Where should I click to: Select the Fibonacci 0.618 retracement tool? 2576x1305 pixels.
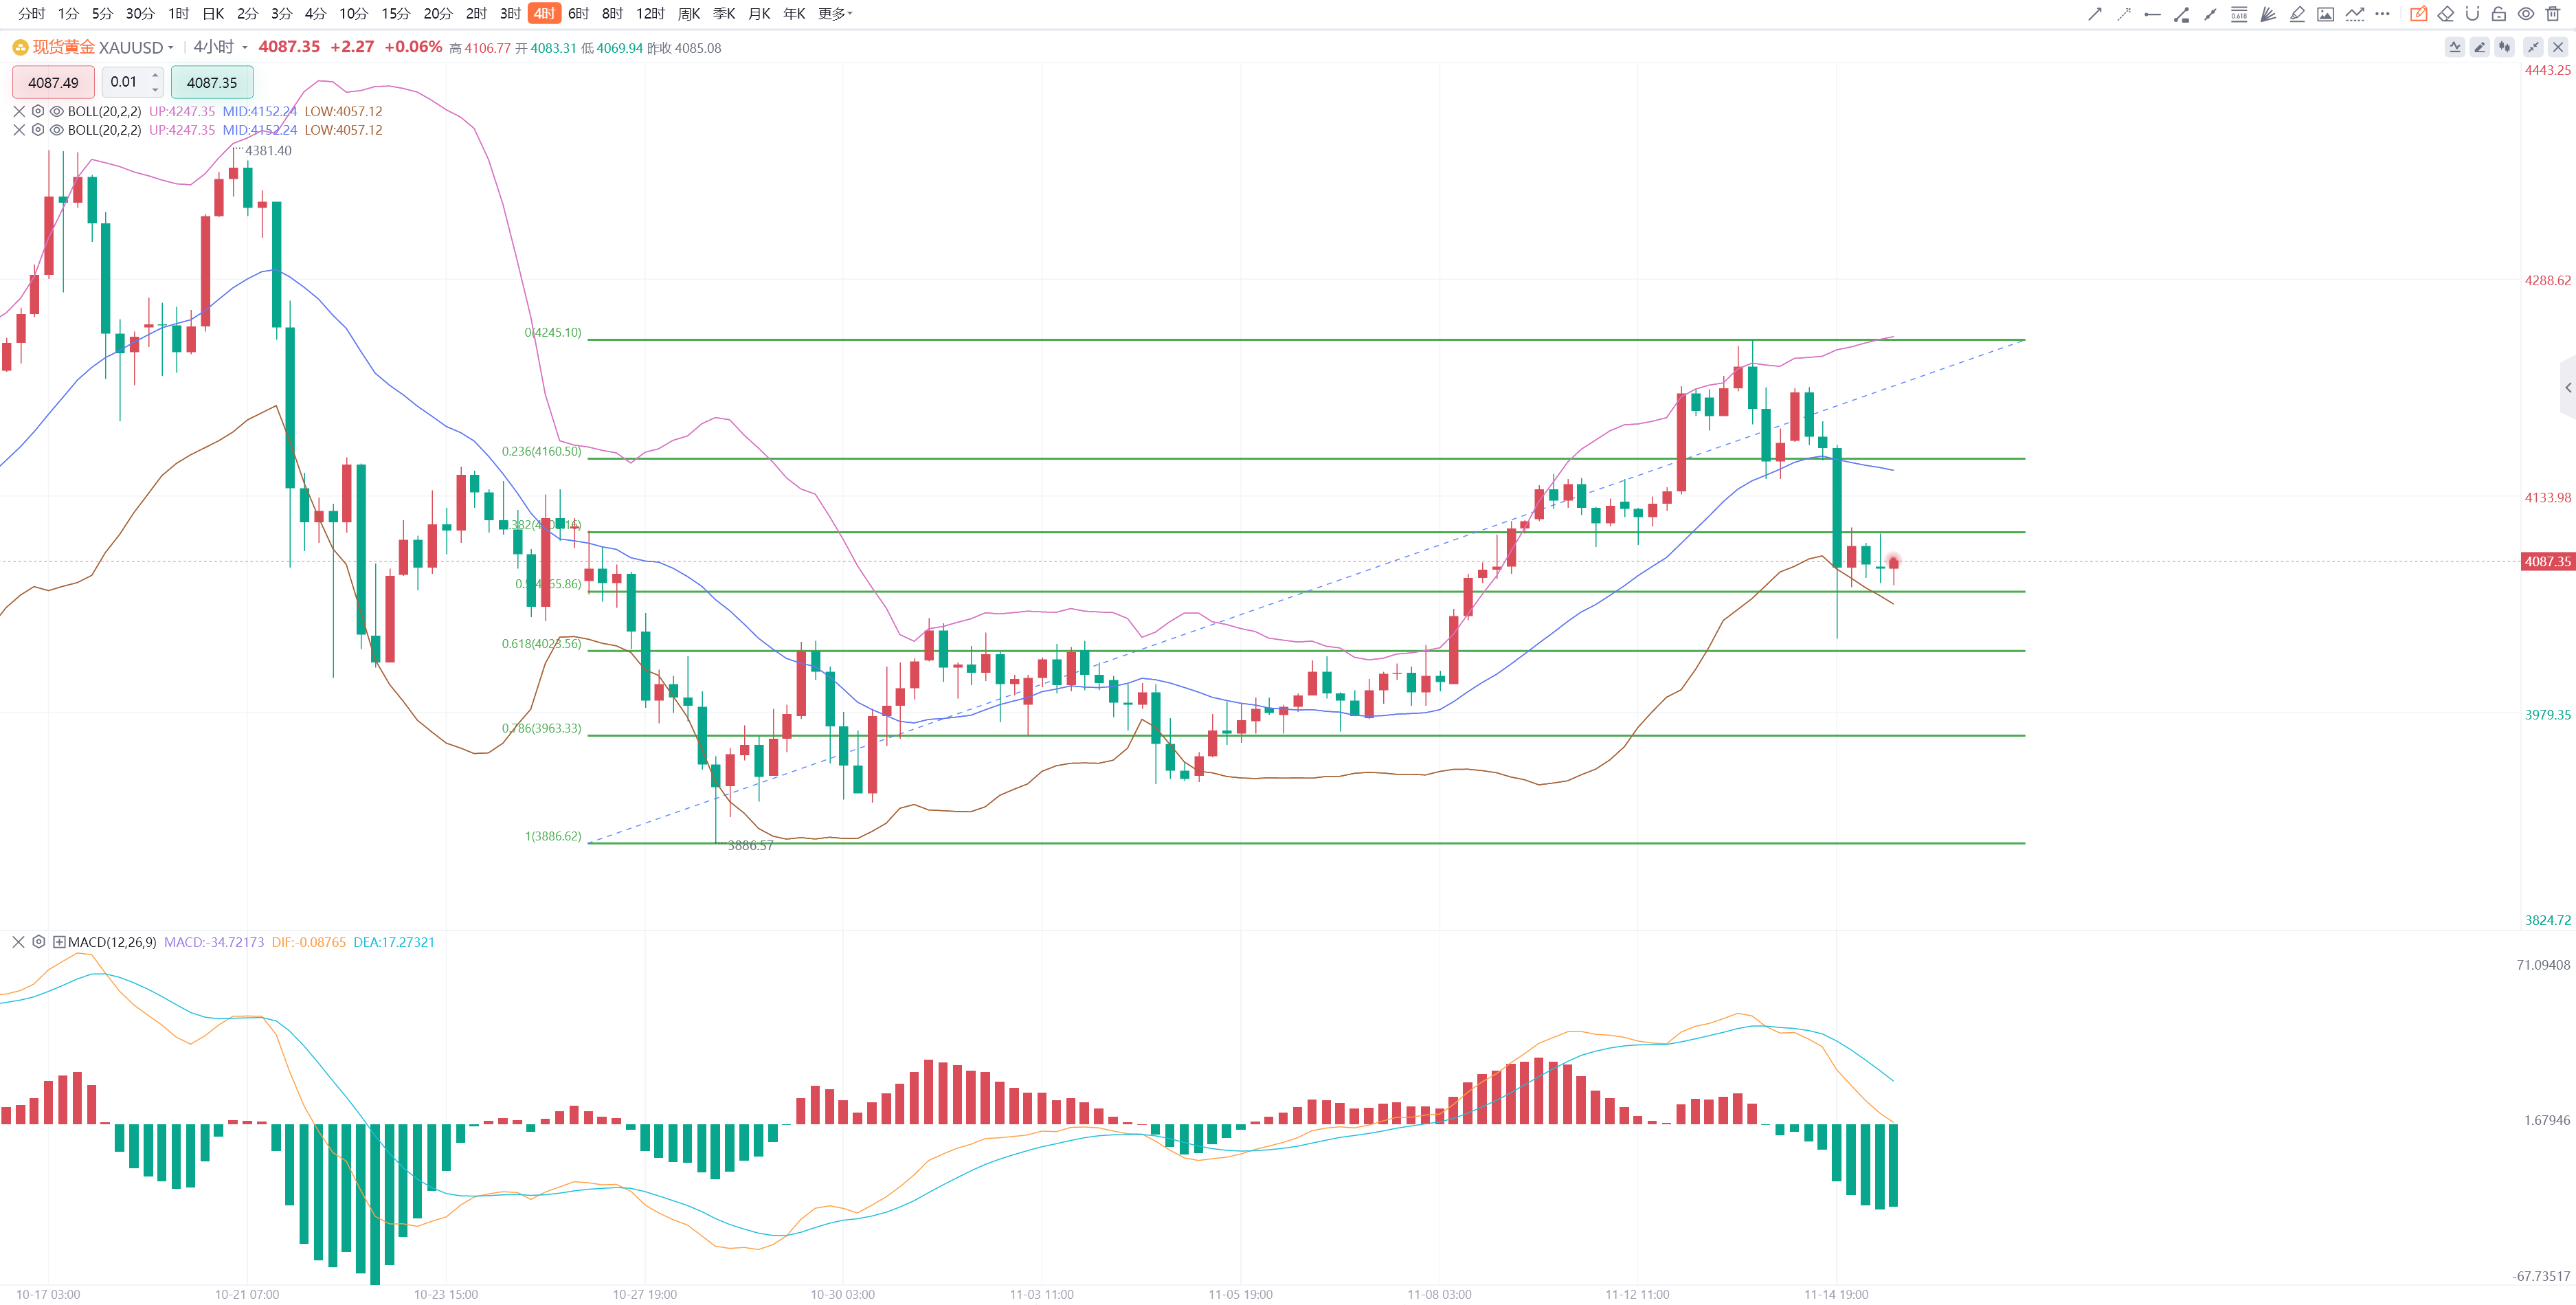click(x=2239, y=14)
